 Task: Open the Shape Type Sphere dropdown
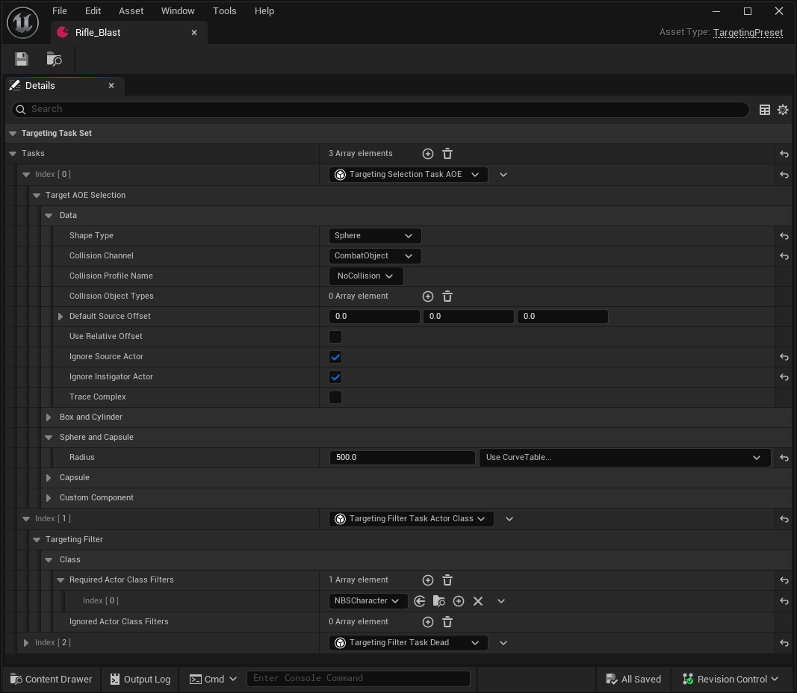pyautogui.click(x=374, y=236)
